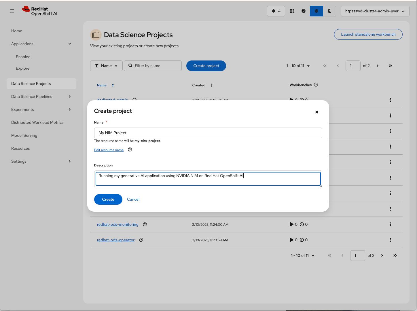417x311 pixels.
Task: Click the Create button in dialog
Action: tap(108, 199)
